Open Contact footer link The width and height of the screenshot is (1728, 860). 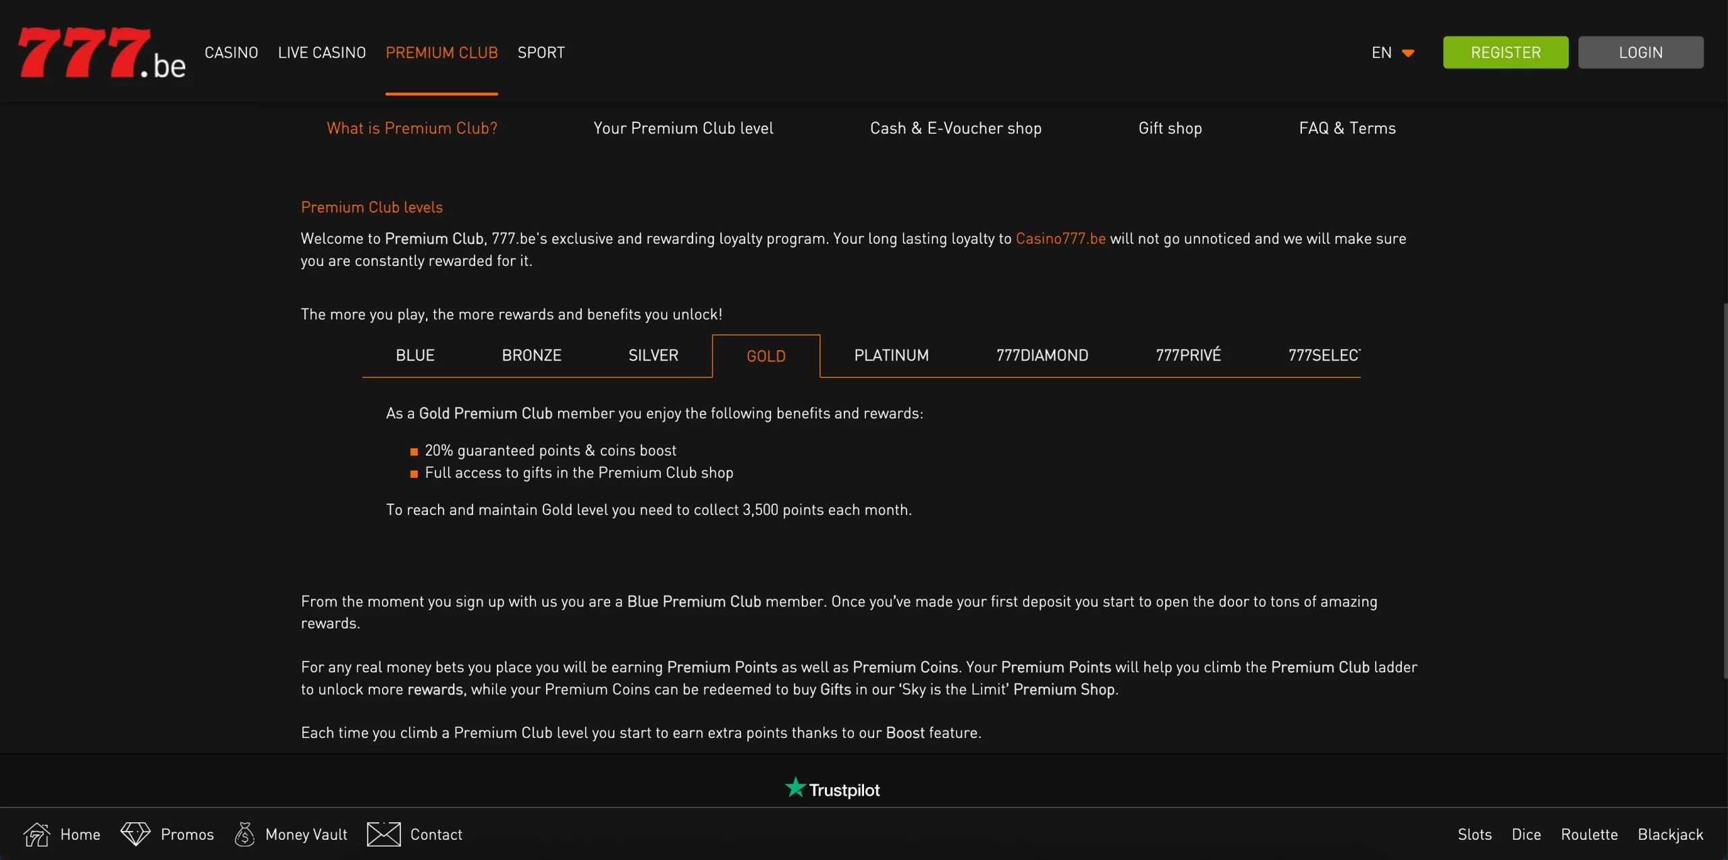[x=436, y=835]
